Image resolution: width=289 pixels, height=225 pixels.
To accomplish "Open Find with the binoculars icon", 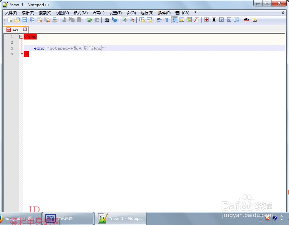I will pyautogui.click(x=107, y=20).
